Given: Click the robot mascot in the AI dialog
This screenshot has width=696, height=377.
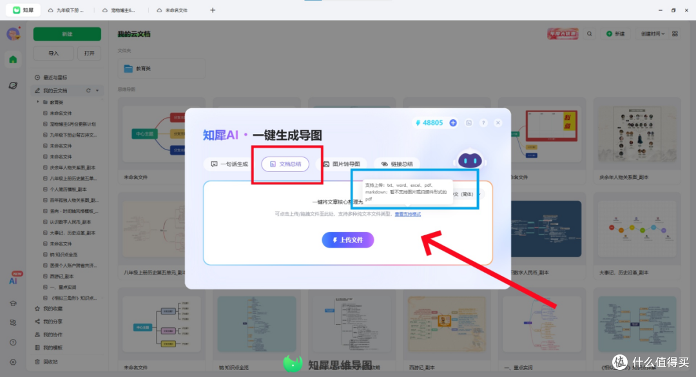Looking at the screenshot, I should pyautogui.click(x=470, y=160).
